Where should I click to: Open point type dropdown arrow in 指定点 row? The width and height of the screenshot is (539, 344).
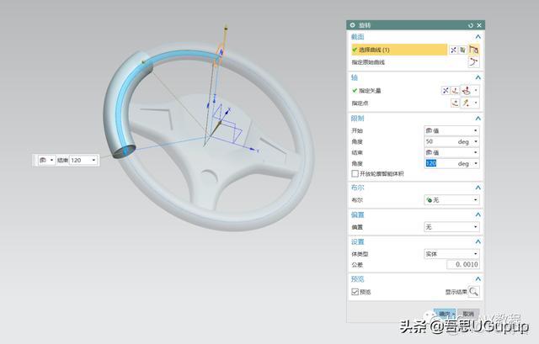click(476, 103)
